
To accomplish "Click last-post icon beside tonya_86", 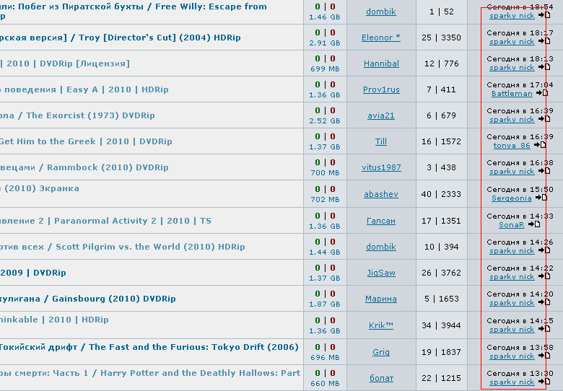I will tap(541, 146).
